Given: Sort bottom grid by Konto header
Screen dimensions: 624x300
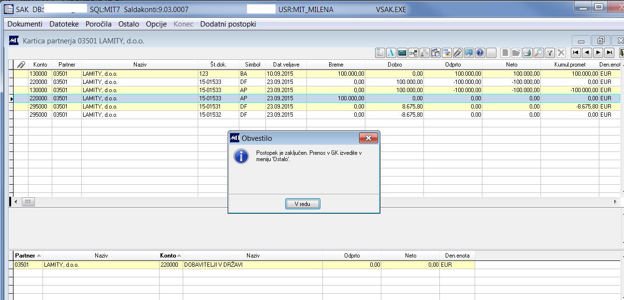Looking at the screenshot, I should tap(171, 256).
